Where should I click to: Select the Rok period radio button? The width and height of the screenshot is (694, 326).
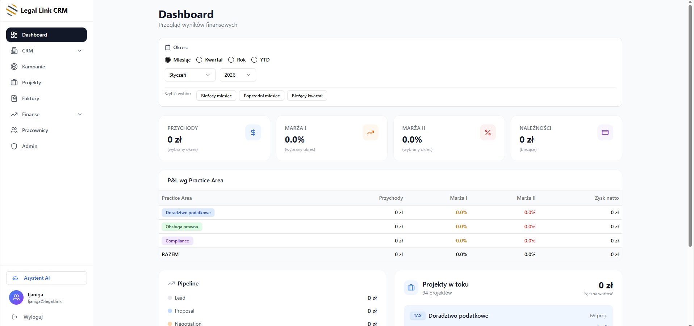click(231, 60)
